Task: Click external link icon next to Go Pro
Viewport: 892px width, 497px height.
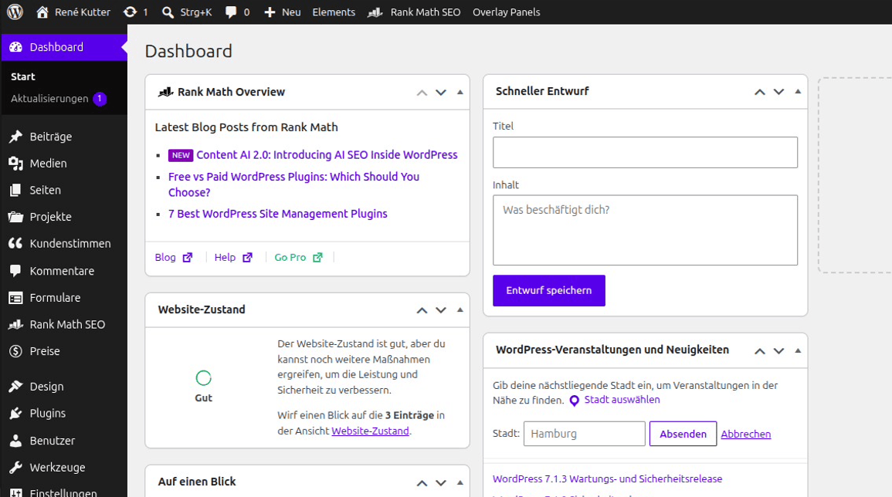Action: pyautogui.click(x=317, y=258)
